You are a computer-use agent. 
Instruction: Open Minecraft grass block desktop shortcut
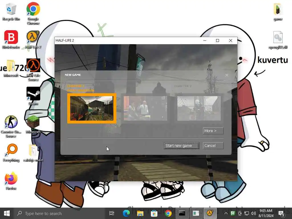point(33,124)
